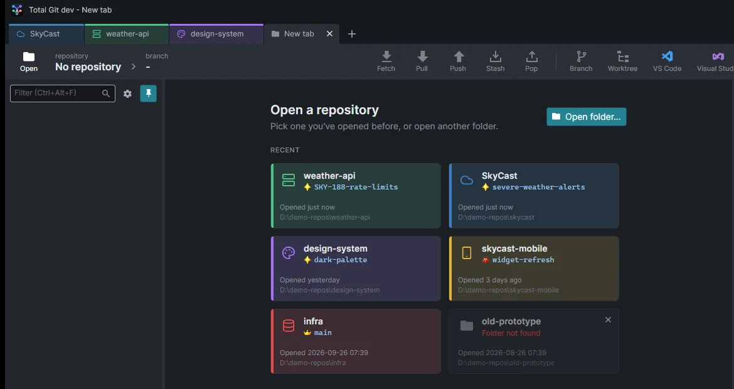Click branch name widget-refresh
The image size is (734, 389).
(523, 259)
